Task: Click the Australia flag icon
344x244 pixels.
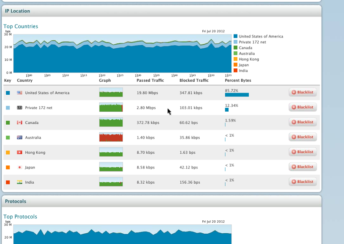Action: [20, 138]
